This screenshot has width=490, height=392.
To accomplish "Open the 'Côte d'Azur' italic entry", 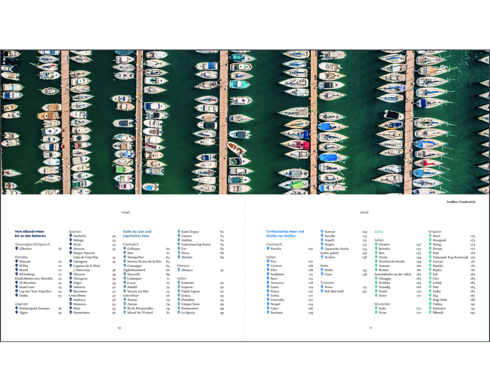I will coord(132,295).
